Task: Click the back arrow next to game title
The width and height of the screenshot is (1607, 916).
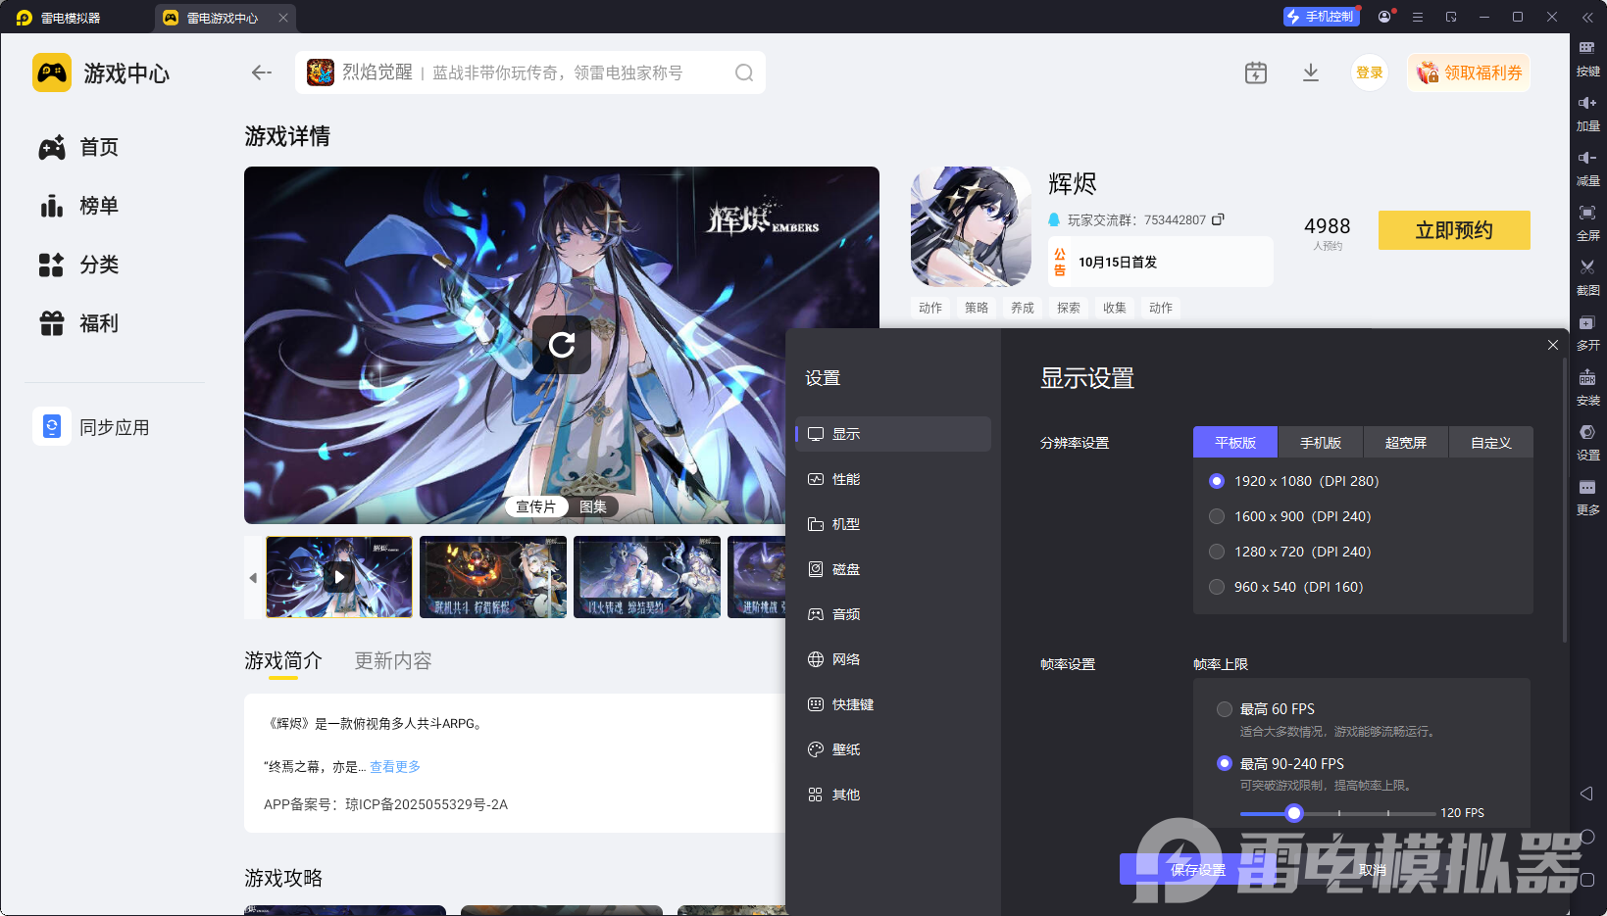Action: point(260,72)
